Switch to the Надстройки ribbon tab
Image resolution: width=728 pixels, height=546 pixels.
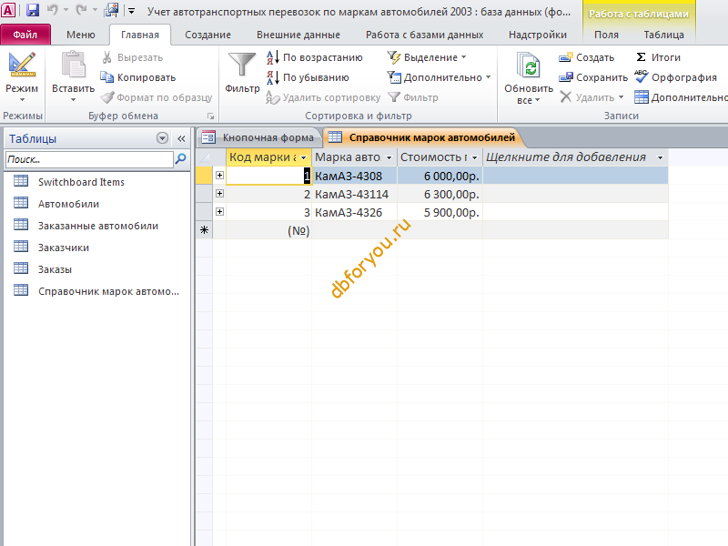coord(538,35)
